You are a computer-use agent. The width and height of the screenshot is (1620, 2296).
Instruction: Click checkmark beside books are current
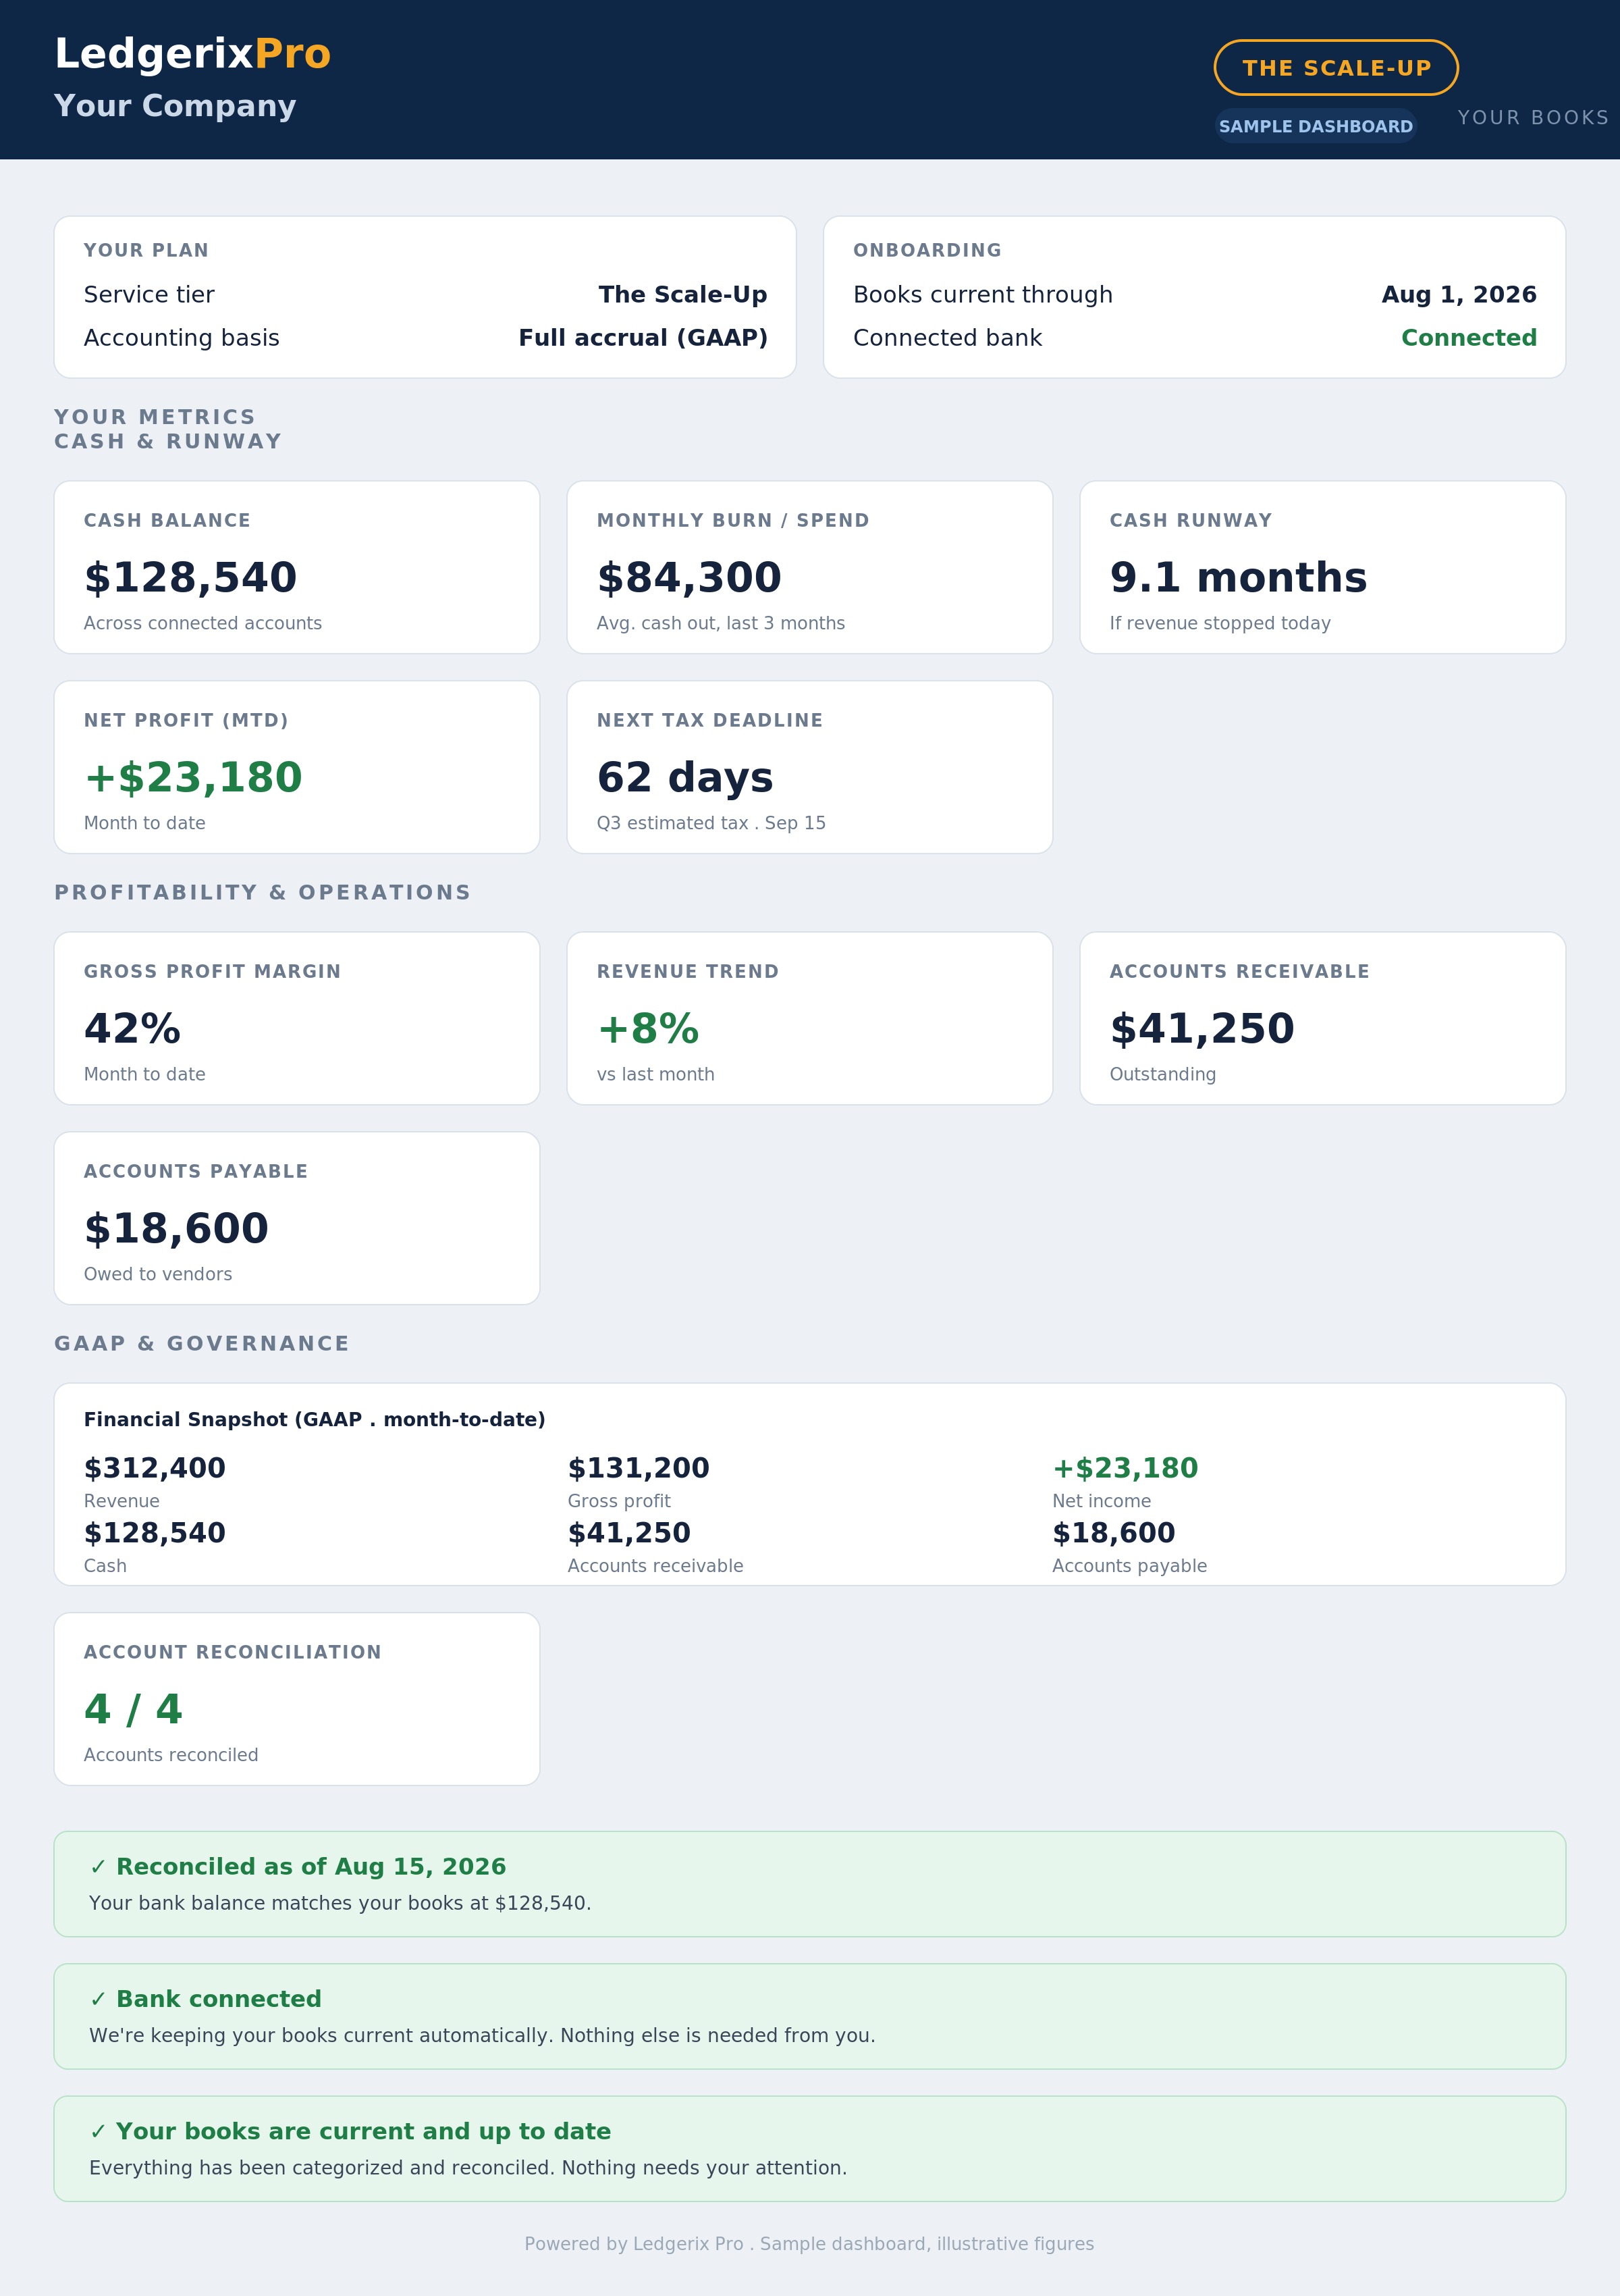[x=98, y=2131]
